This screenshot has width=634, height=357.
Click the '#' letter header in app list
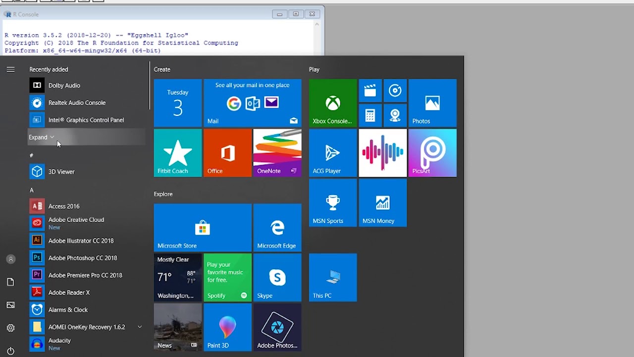point(31,156)
